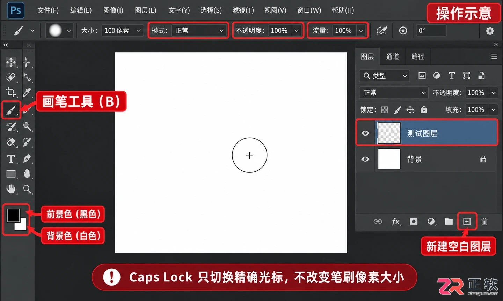Switch to the 路径 tab
The width and height of the screenshot is (503, 301).
[x=418, y=56]
